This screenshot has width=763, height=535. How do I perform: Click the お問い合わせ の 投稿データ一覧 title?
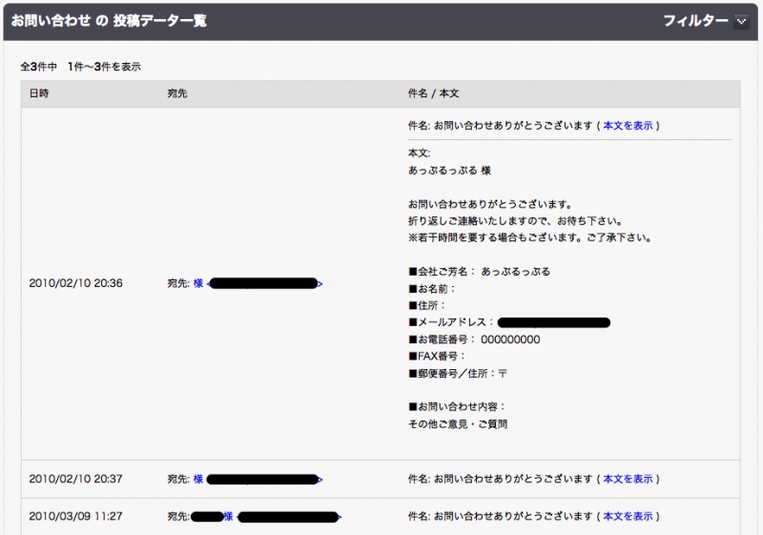pyautogui.click(x=108, y=21)
